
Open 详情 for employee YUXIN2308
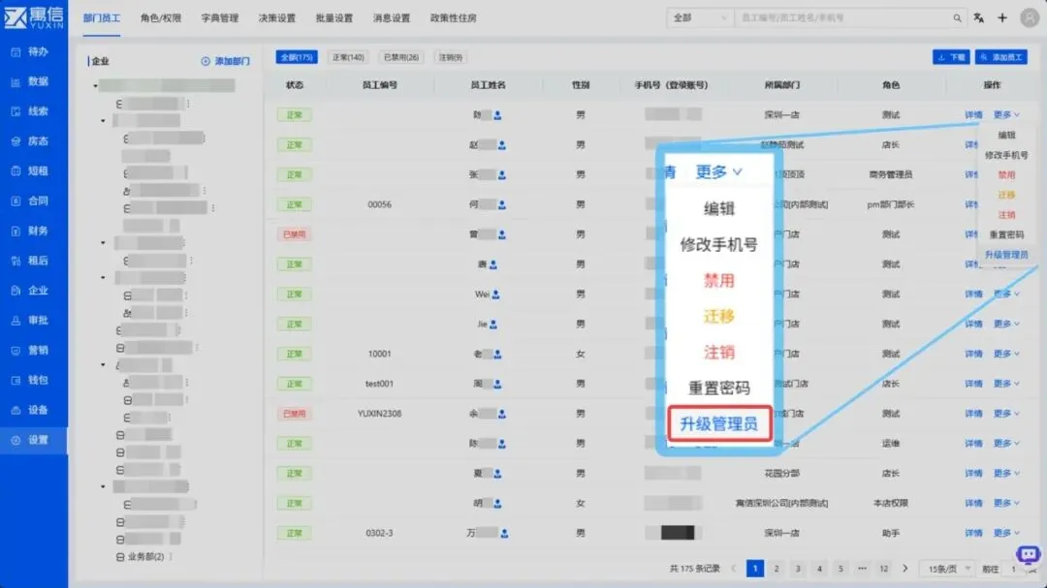click(x=973, y=414)
